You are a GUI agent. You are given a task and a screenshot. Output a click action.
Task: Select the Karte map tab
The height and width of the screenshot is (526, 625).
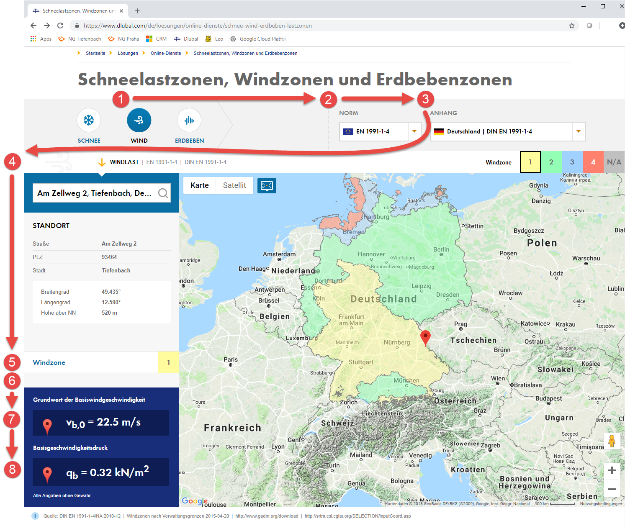[x=200, y=185]
